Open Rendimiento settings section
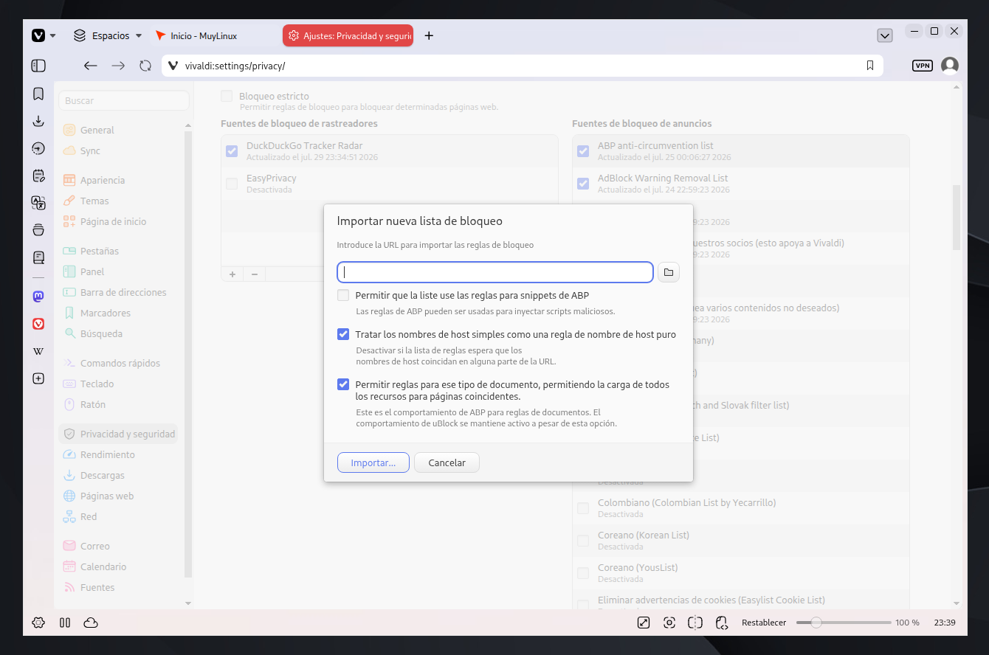The width and height of the screenshot is (989, 655). tap(108, 454)
